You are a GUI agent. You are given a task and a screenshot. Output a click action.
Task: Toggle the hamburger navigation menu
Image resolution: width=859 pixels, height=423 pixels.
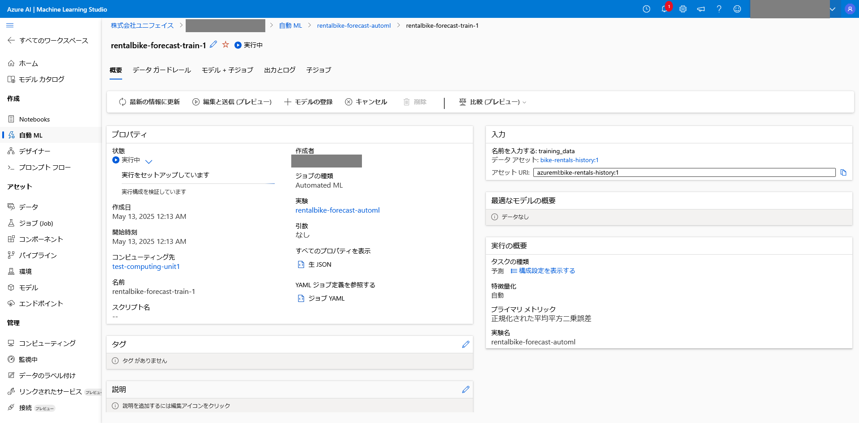click(x=10, y=25)
